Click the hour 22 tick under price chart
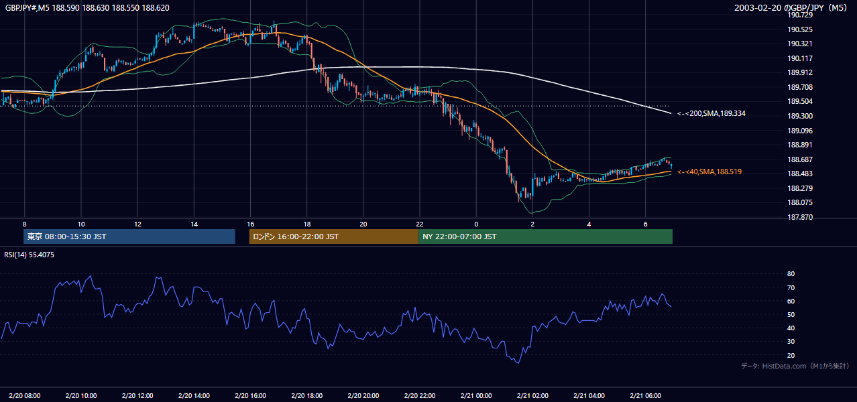The image size is (857, 402). pos(419,224)
